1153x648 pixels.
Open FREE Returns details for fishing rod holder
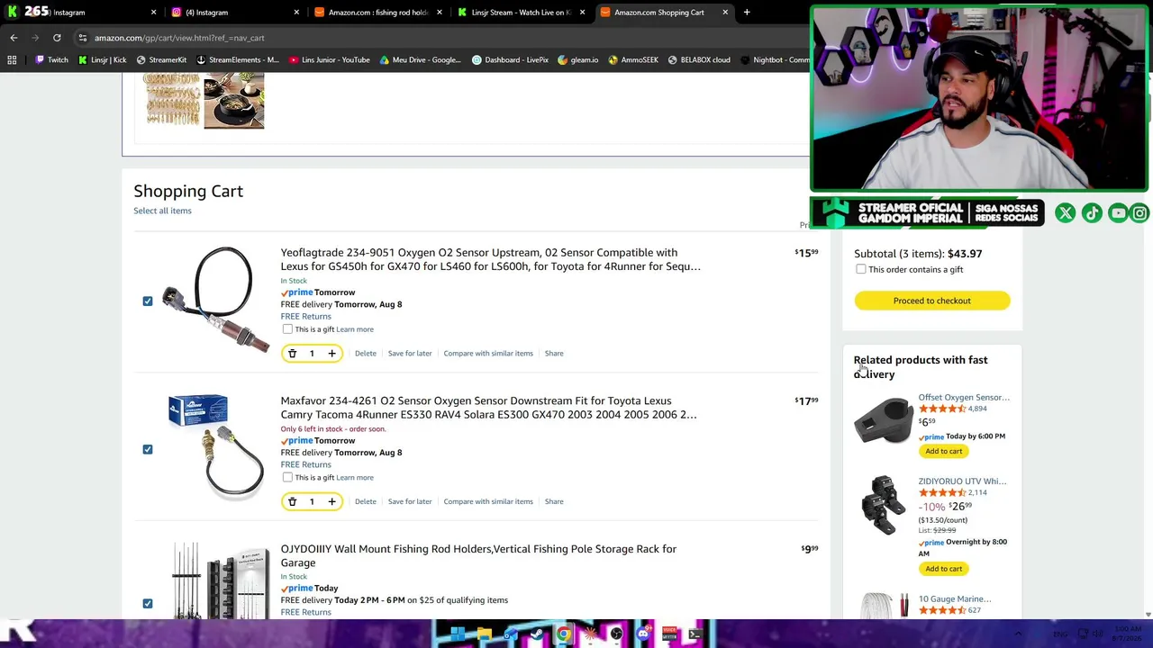pos(305,613)
